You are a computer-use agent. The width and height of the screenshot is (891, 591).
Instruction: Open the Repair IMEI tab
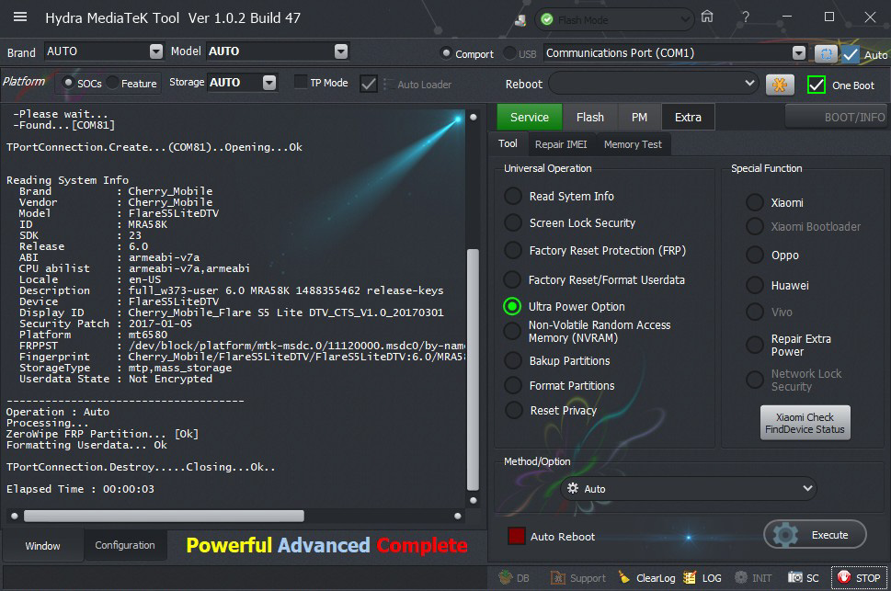tap(560, 144)
